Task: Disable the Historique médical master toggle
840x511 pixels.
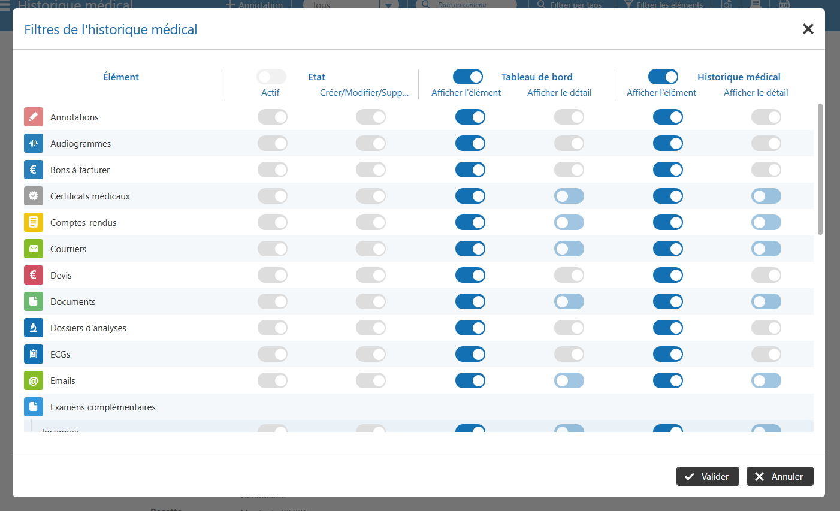Action: pos(663,77)
